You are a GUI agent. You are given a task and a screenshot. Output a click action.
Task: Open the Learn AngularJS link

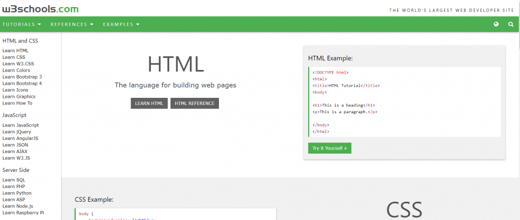(x=20, y=138)
